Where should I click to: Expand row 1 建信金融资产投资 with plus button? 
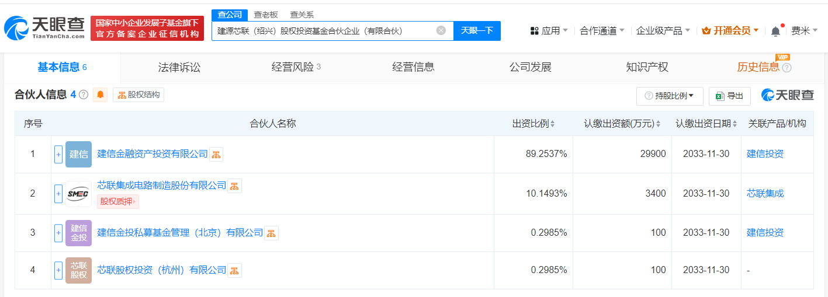point(58,155)
